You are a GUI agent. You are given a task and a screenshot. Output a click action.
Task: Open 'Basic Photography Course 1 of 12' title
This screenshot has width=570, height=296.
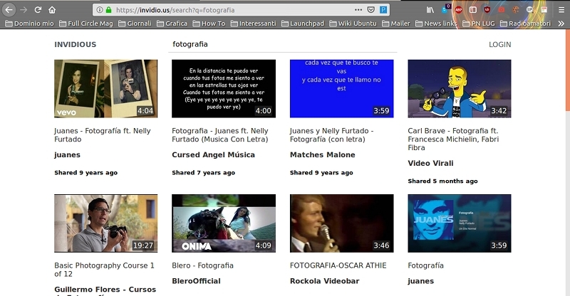pos(104,270)
